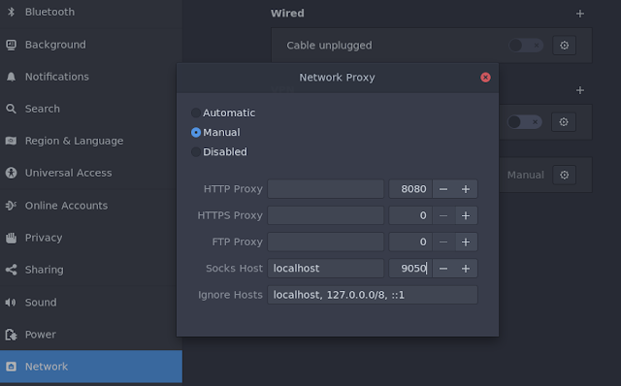Increase FTP Proxy port number
This screenshot has height=386, width=621.
click(466, 241)
